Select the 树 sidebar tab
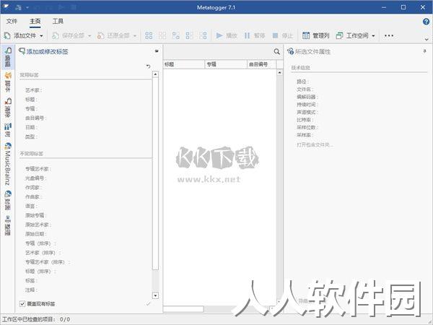The width and height of the screenshot is (433, 325). [8, 130]
